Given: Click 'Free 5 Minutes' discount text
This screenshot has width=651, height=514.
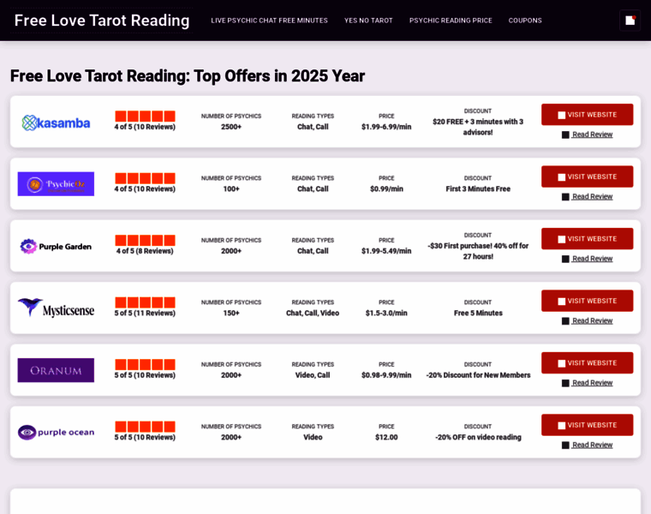Looking at the screenshot, I should pos(478,313).
